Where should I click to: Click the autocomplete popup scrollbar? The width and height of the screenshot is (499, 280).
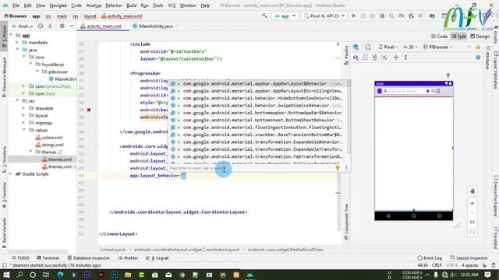point(349,117)
